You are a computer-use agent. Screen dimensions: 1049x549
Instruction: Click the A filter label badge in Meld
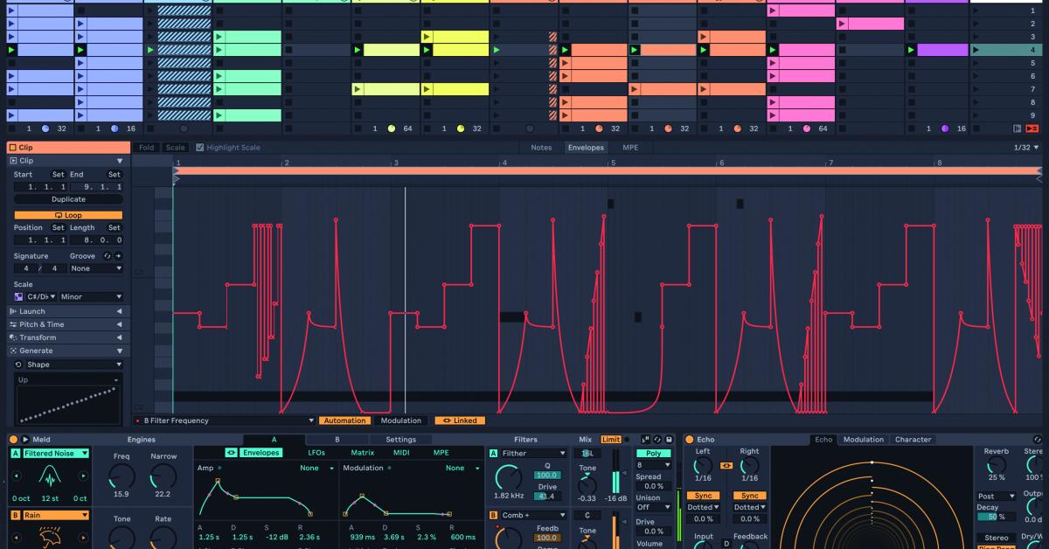(x=493, y=454)
